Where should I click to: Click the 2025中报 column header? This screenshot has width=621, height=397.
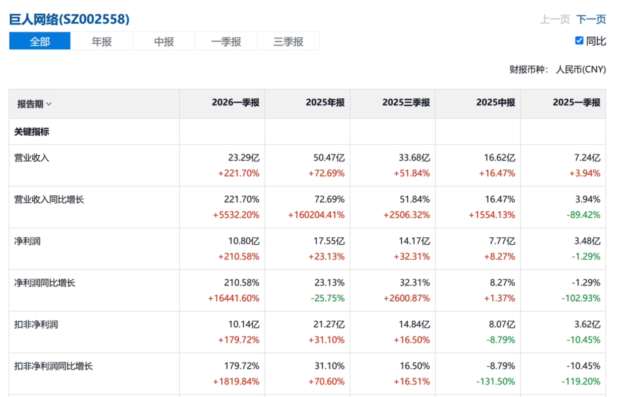point(496,102)
